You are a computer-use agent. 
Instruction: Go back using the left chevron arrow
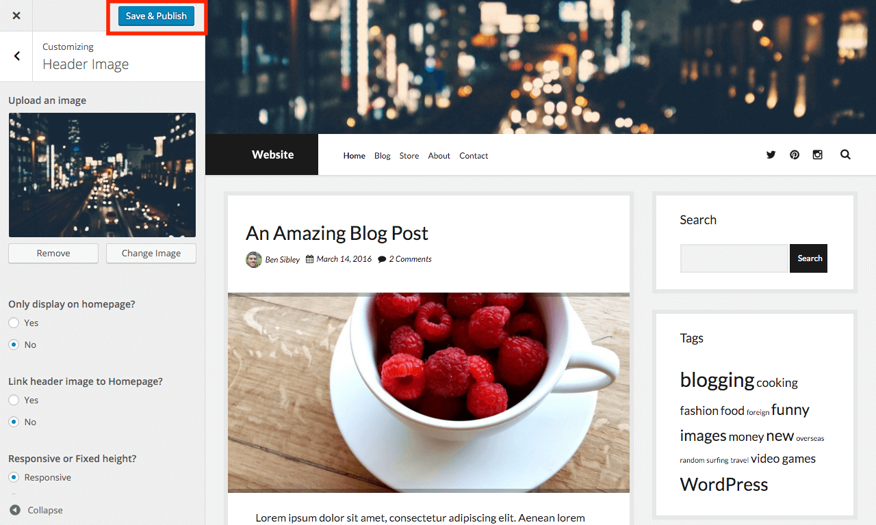(16, 56)
